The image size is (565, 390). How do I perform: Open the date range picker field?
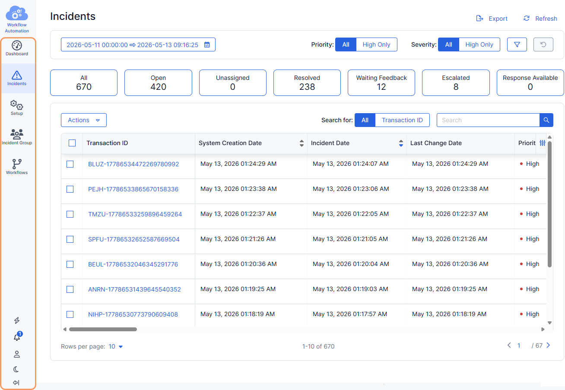(x=138, y=45)
